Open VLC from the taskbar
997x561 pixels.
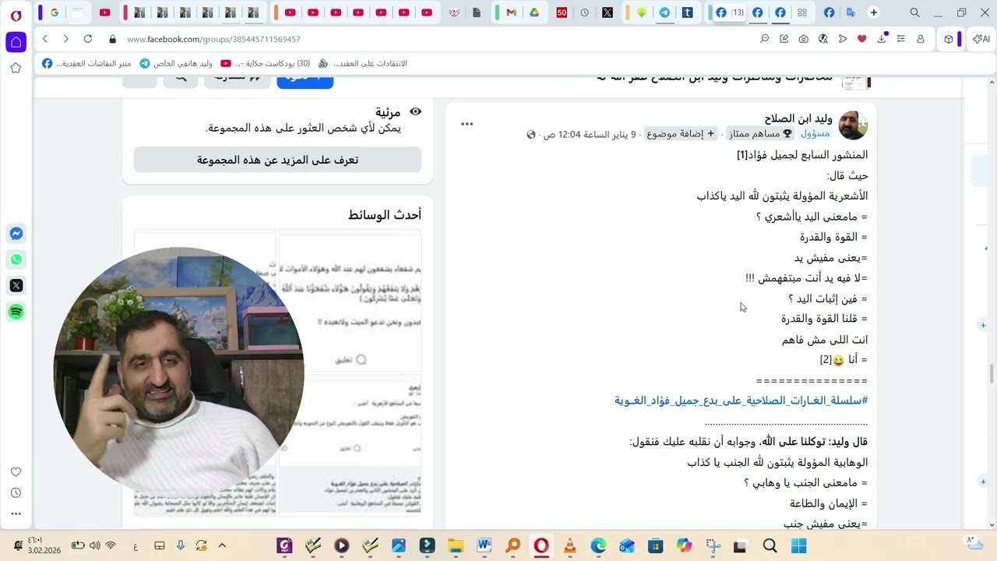coord(570,546)
